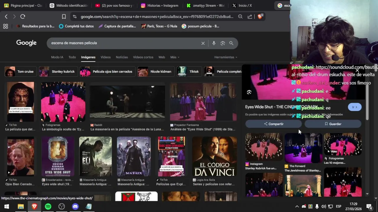
Task: Search by image with the Lens icon
Action: pos(223,43)
